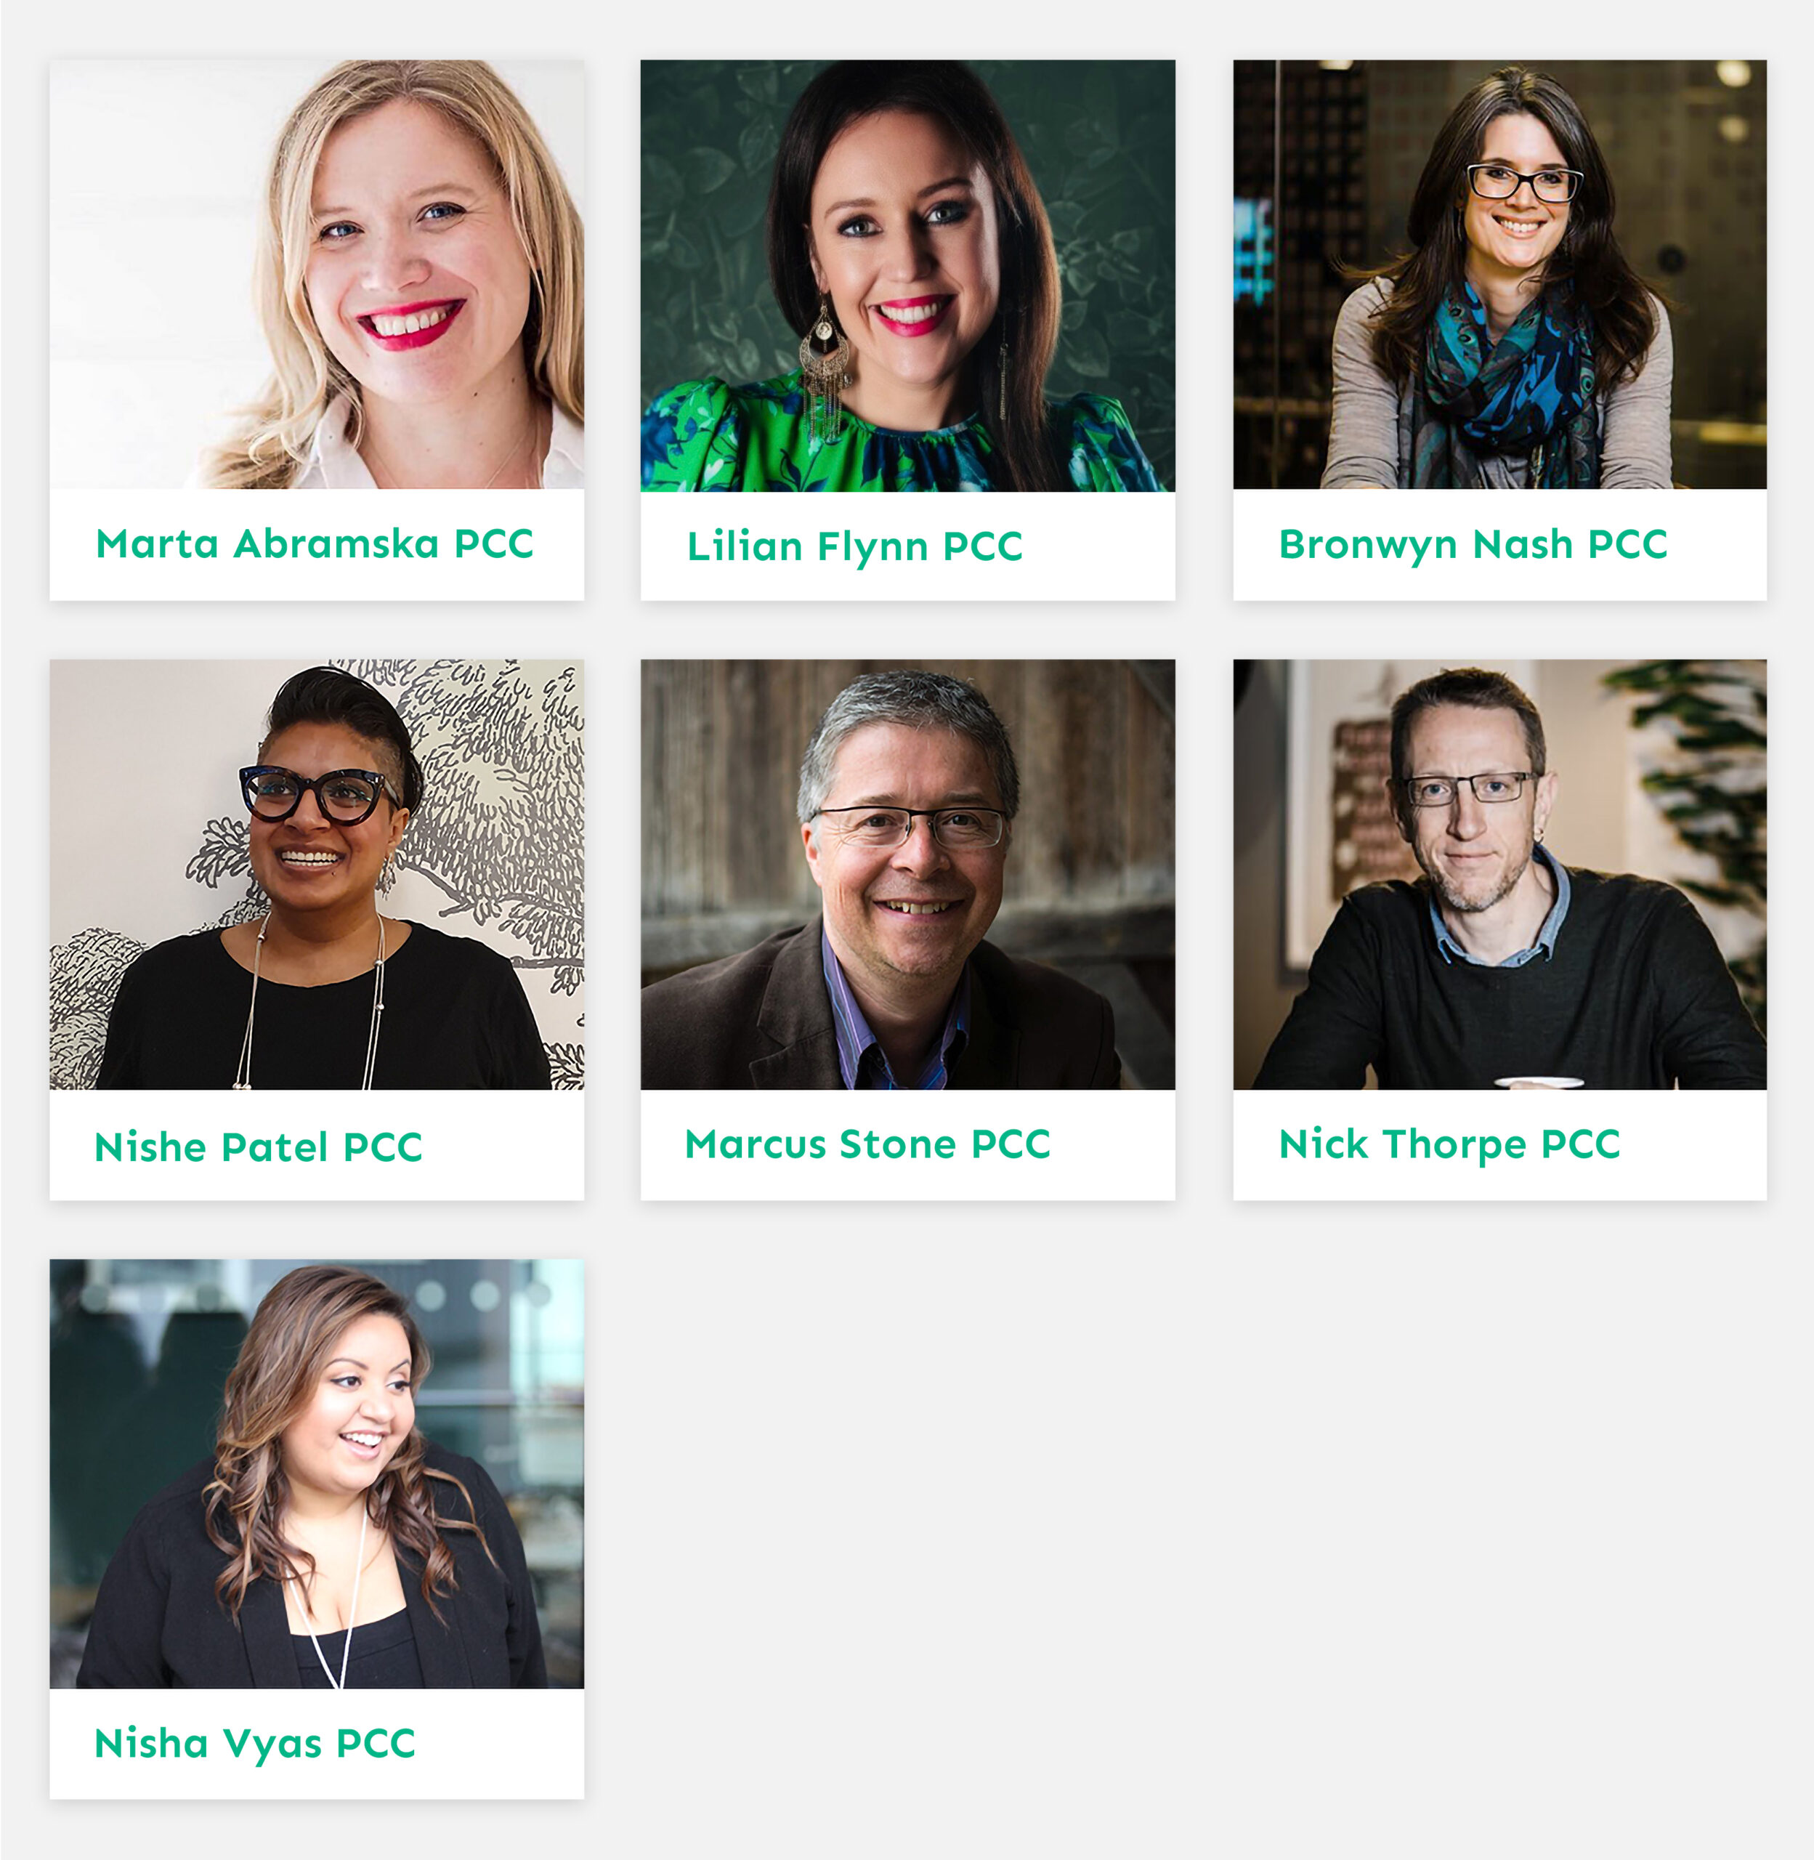Open Lilian Flynn's profile photo
1814x1860 pixels.
click(908, 275)
